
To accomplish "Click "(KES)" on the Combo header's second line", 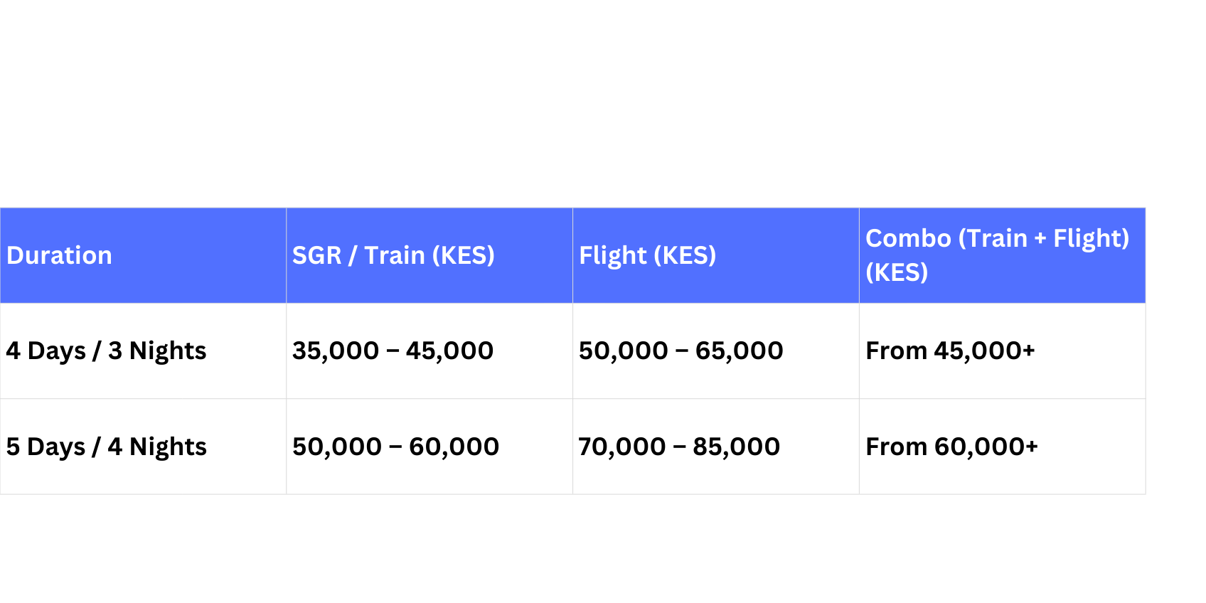I will (x=897, y=272).
